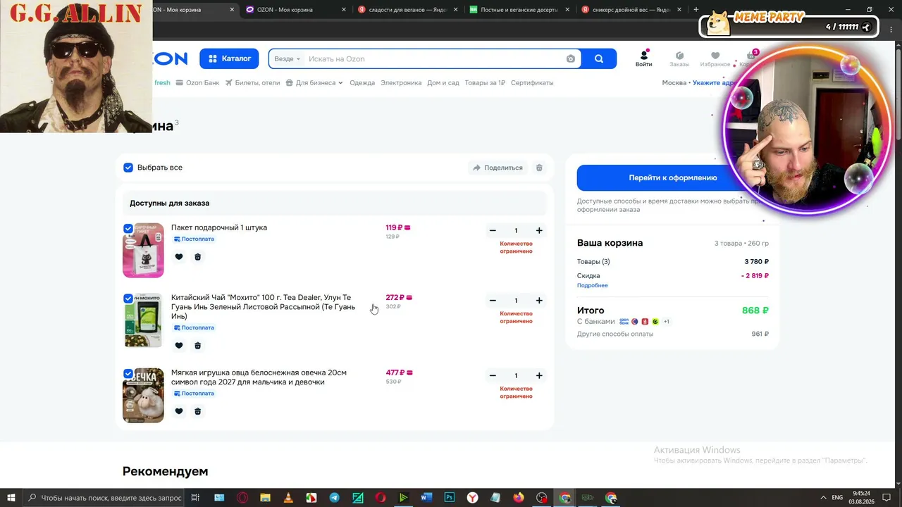Click the Поделиться share button
Viewport: 902px width, 507px height.
(x=498, y=168)
